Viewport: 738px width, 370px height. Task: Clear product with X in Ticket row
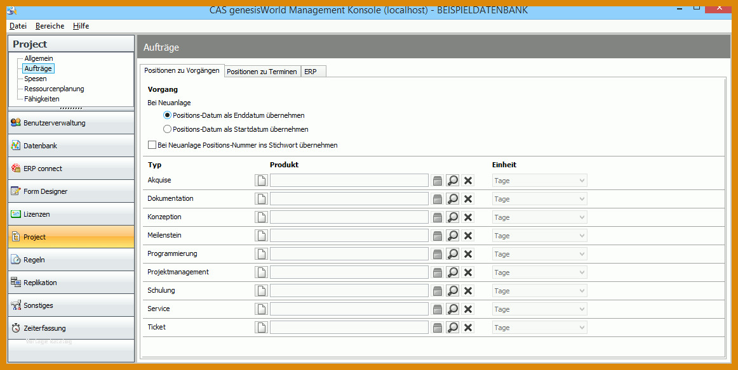point(468,328)
